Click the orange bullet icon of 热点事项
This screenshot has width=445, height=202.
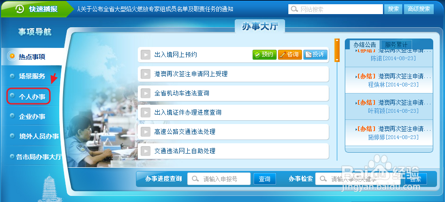tap(12, 56)
